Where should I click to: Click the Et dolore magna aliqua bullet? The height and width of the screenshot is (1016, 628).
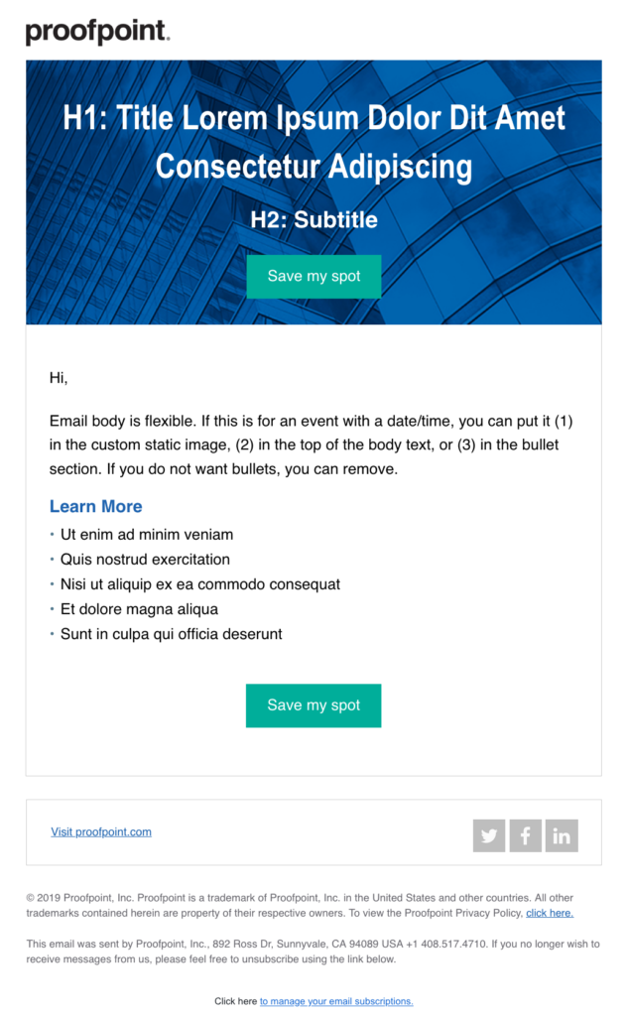coord(139,609)
